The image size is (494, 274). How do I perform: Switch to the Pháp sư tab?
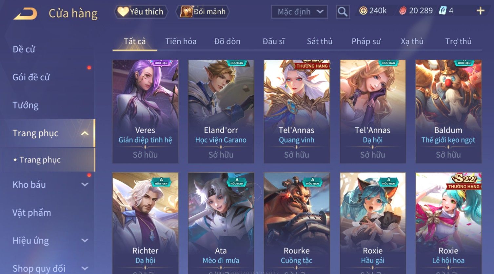[x=366, y=41]
